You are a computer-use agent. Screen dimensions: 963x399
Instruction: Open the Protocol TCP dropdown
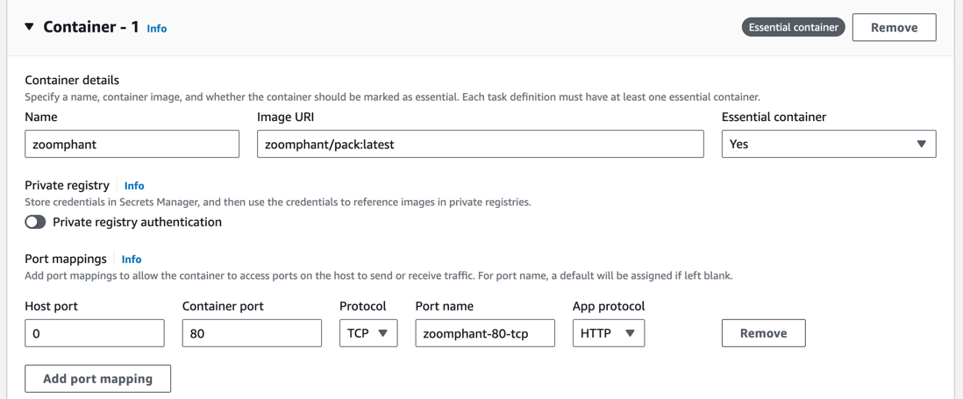(368, 333)
